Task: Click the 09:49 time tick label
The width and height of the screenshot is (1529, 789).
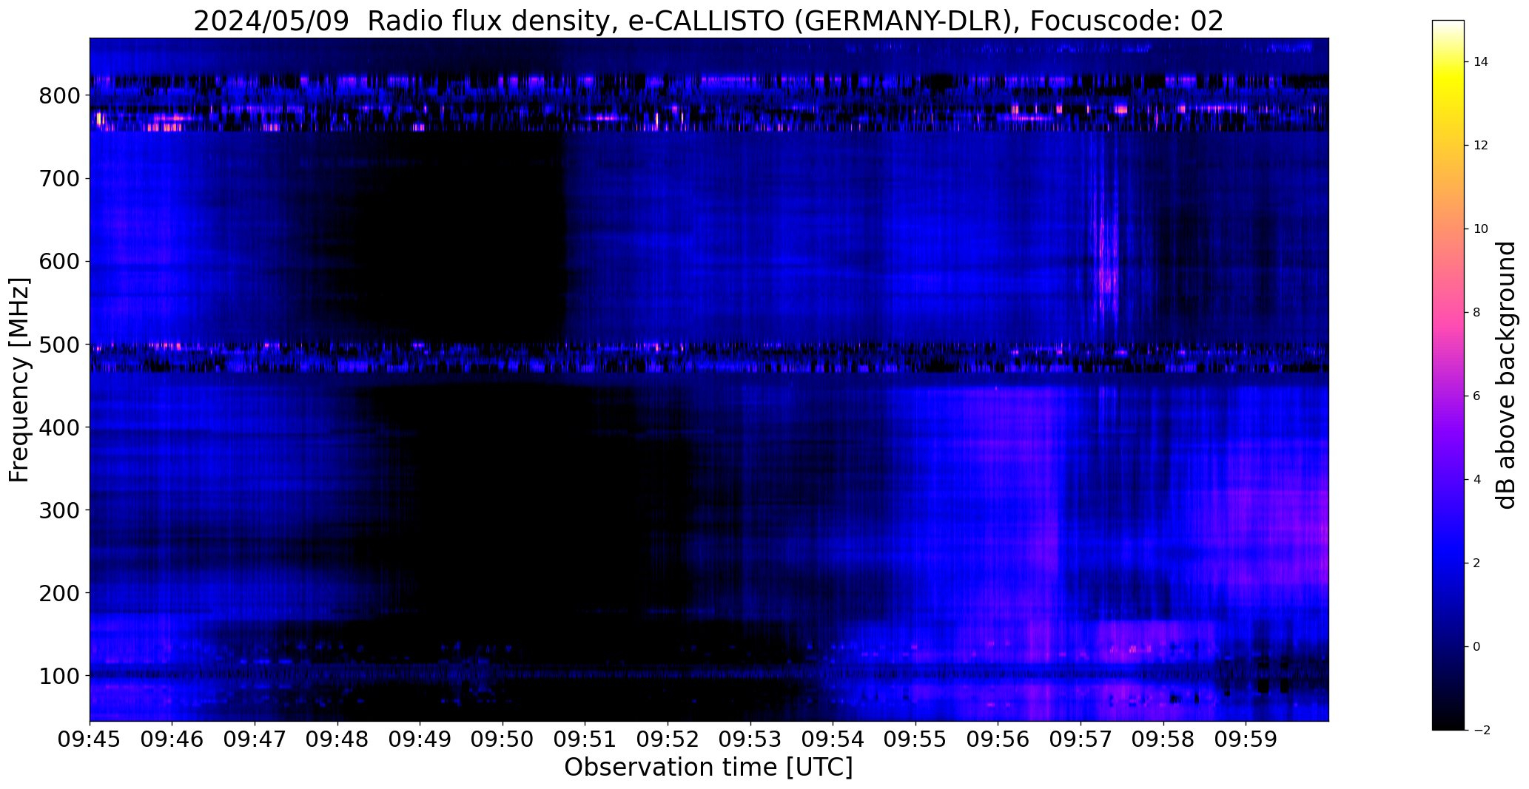Action: coord(420,739)
